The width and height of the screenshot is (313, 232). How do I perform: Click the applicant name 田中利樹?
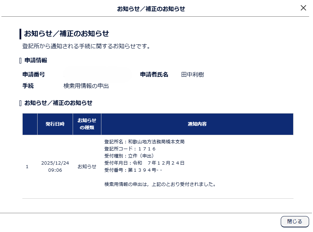point(192,75)
